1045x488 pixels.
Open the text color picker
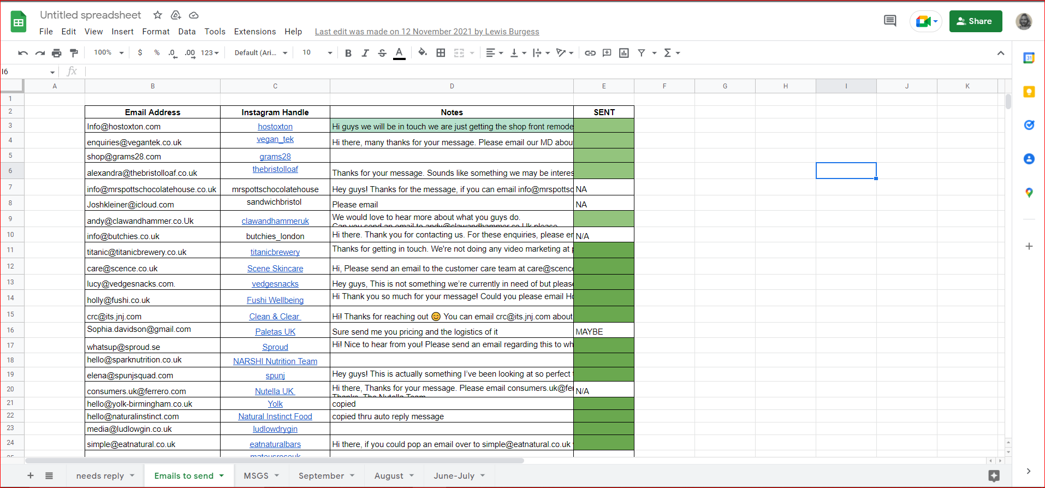click(x=399, y=53)
